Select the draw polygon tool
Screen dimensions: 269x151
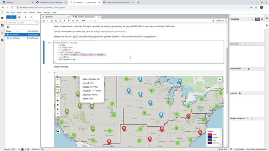[58, 101]
